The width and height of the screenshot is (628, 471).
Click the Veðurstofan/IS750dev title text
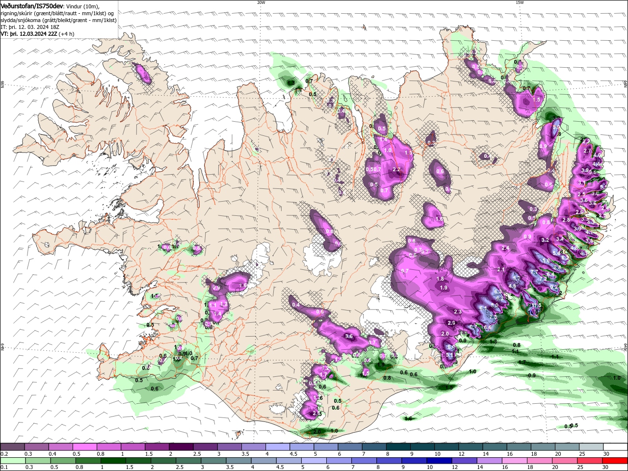[x=32, y=5]
